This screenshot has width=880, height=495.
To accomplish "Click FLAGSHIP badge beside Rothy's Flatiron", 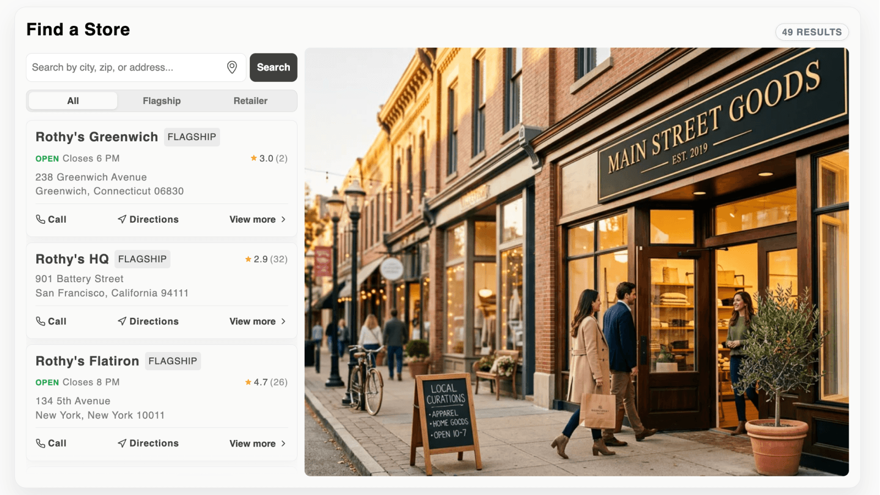I will pos(173,361).
